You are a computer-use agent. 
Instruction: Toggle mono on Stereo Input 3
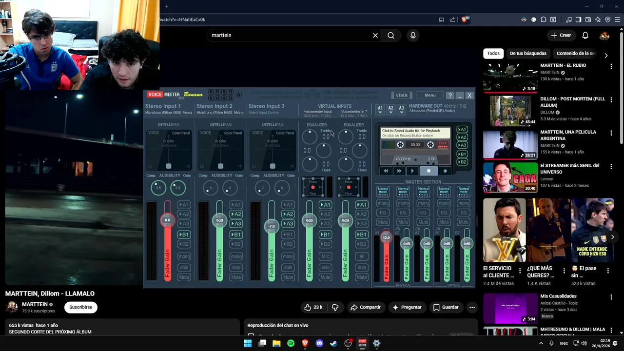[288, 256]
